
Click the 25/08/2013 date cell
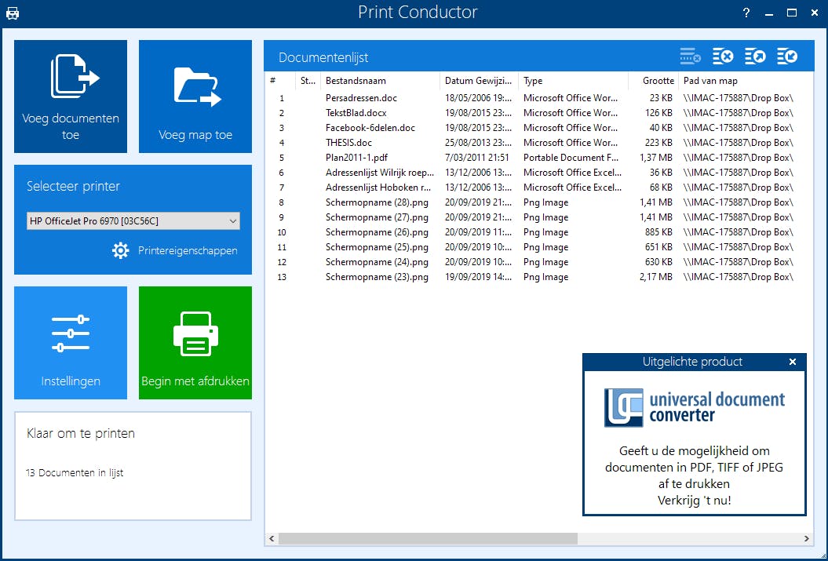click(479, 143)
